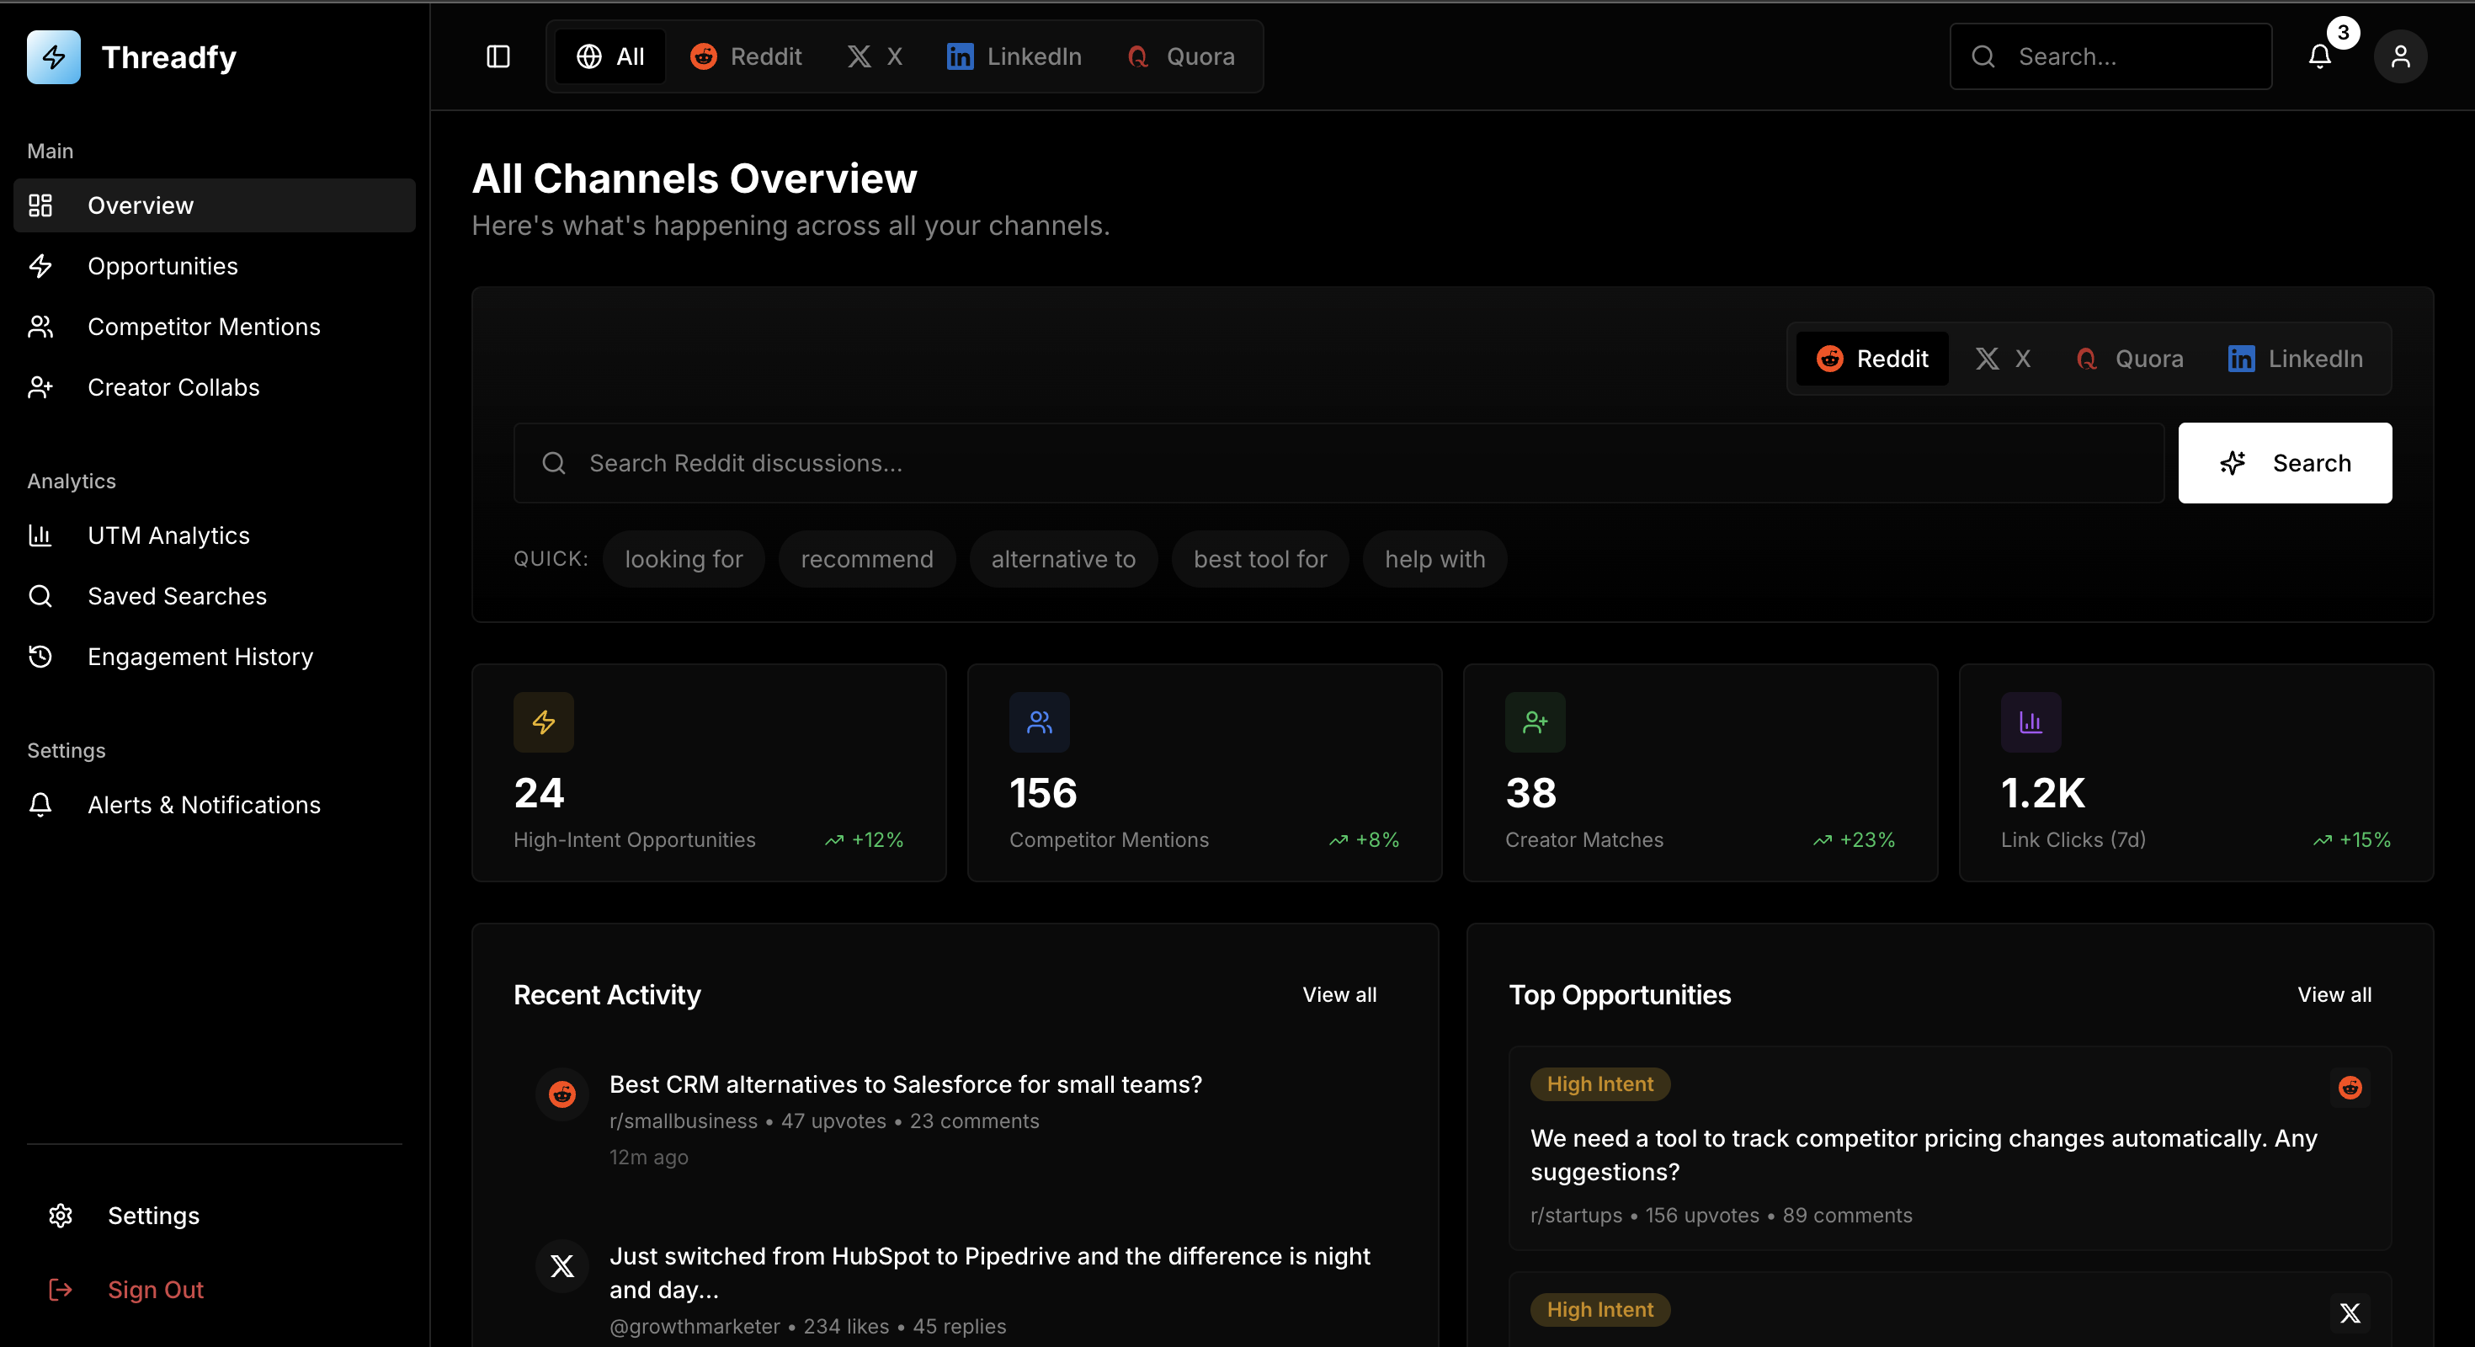Click the Overview grid icon in sidebar
Viewport: 2475px width, 1347px height.
click(x=40, y=205)
